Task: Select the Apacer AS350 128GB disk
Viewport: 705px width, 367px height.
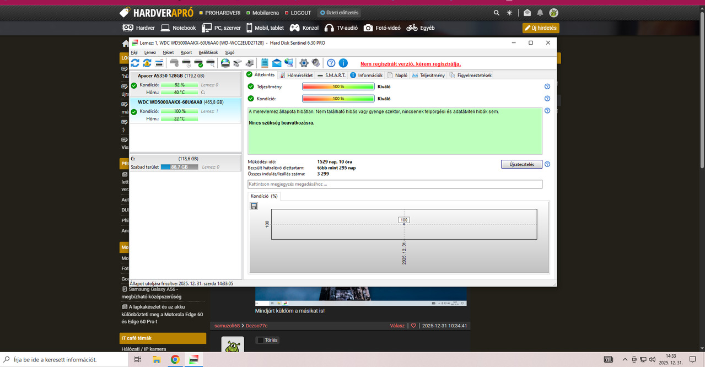Action: click(x=186, y=84)
